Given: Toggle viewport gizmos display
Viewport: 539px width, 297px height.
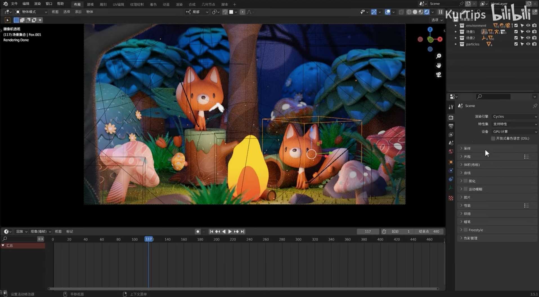Looking at the screenshot, I should coord(374,12).
